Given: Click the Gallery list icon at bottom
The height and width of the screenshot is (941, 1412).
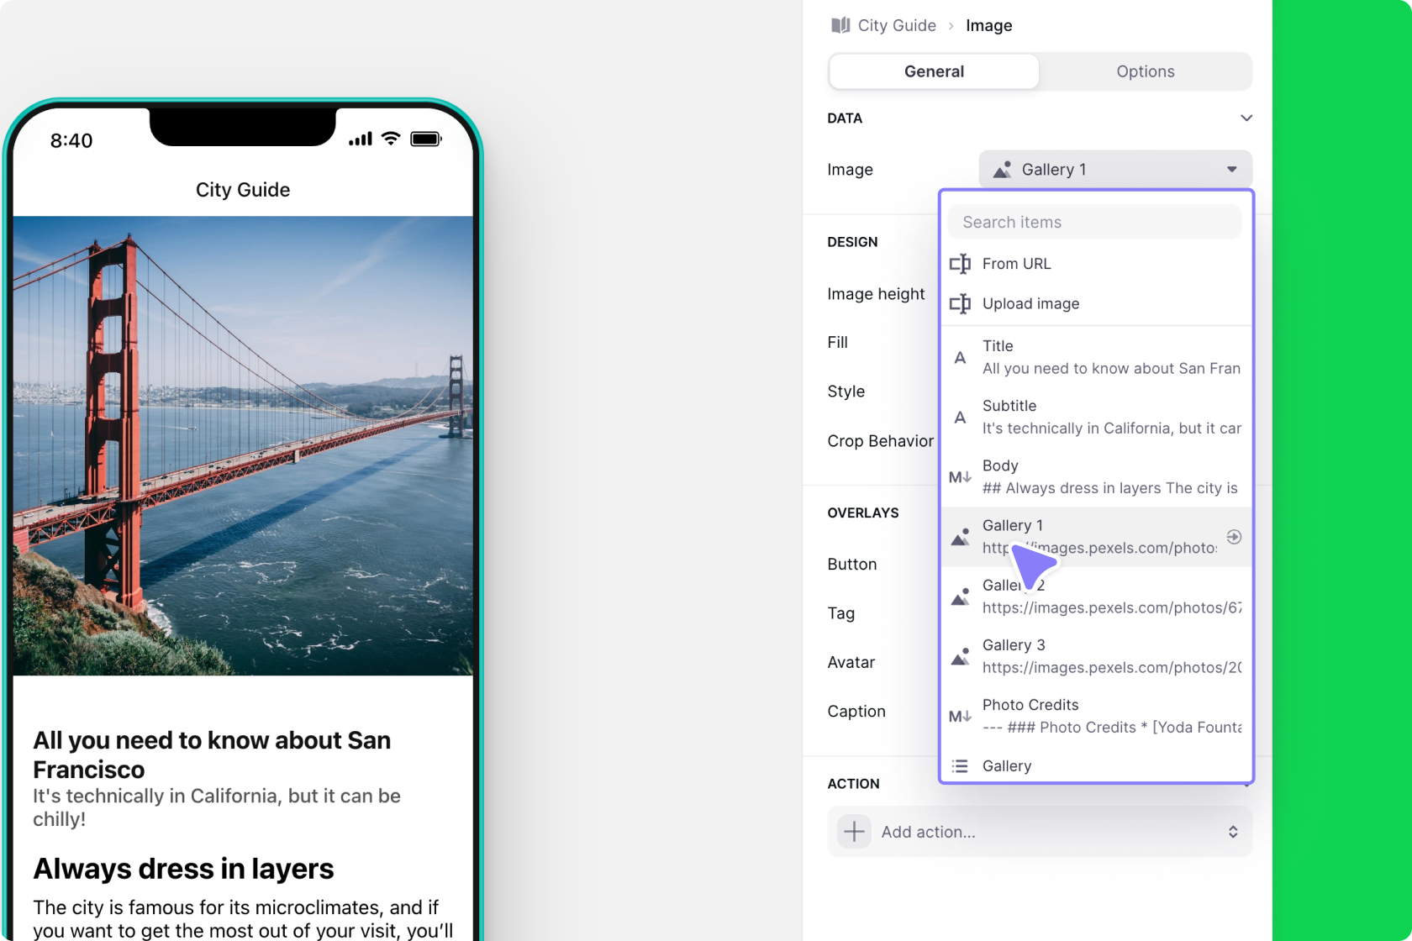Looking at the screenshot, I should tap(960, 766).
